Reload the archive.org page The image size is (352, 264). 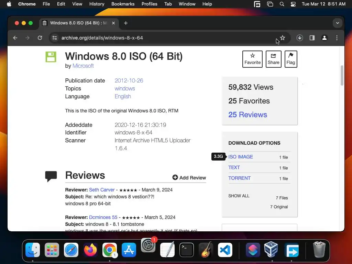(x=40, y=38)
